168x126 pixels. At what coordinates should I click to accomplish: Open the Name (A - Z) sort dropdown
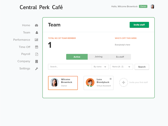tap(122, 67)
